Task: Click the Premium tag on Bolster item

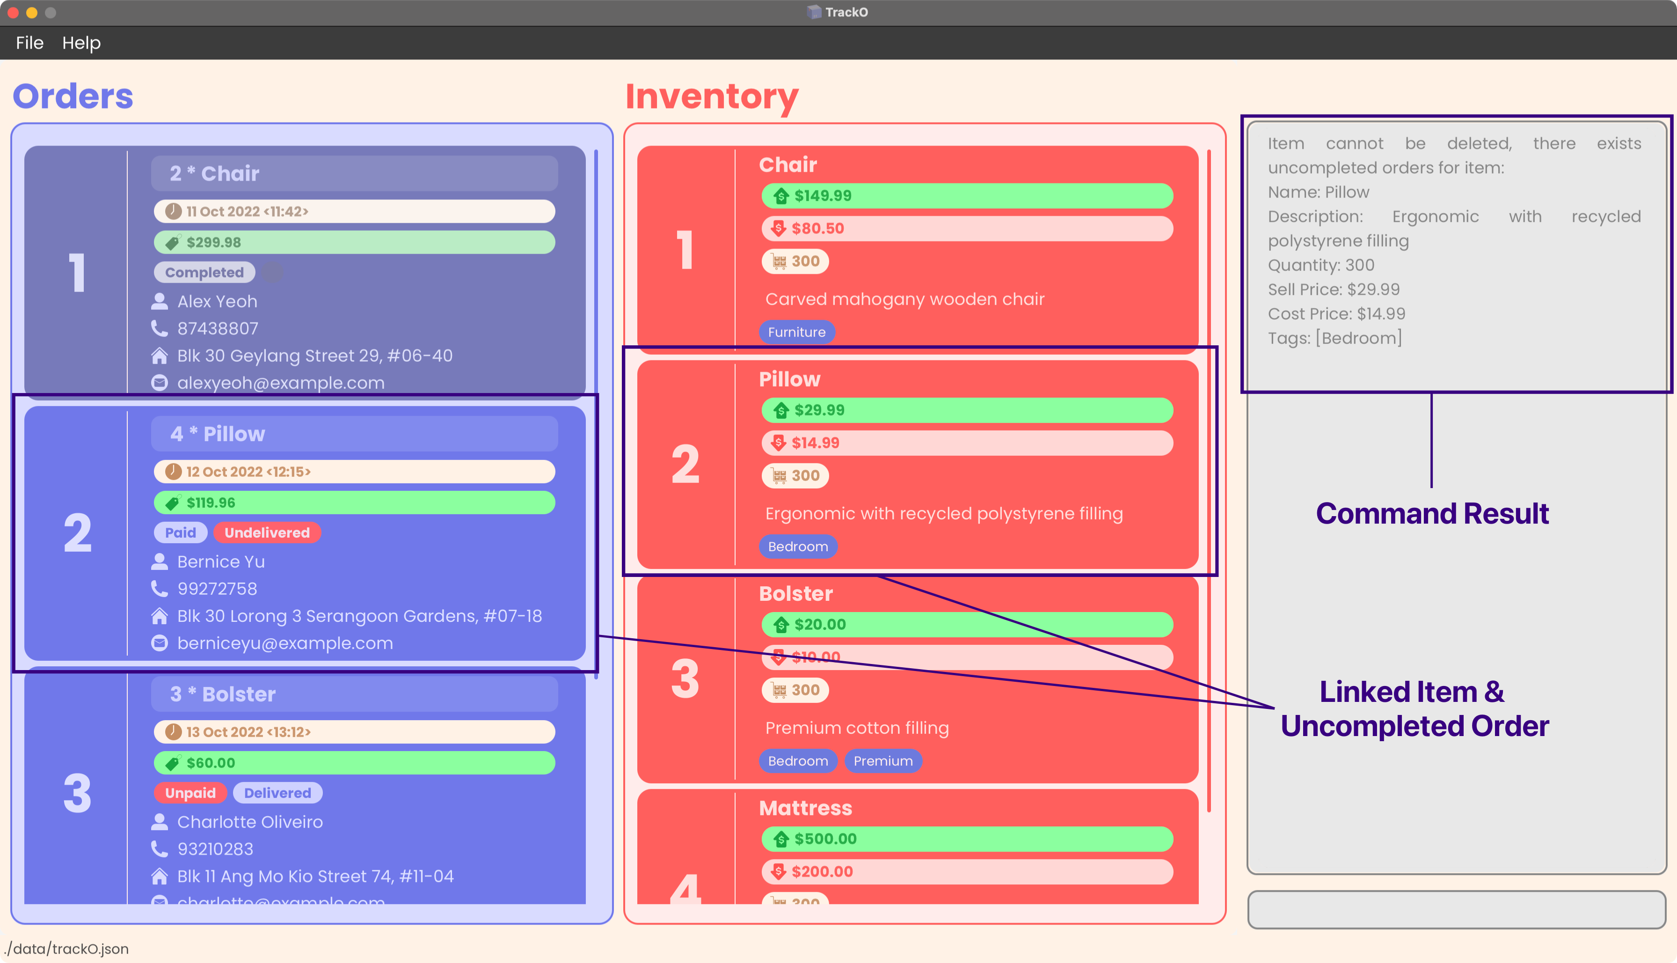Action: pos(883,760)
